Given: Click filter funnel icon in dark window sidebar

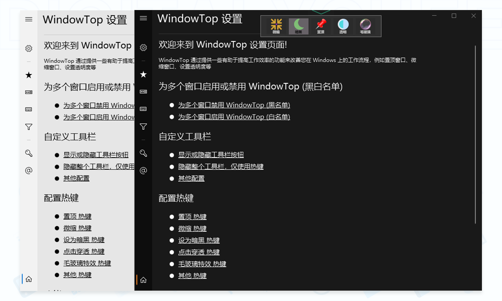Looking at the screenshot, I should (x=143, y=126).
